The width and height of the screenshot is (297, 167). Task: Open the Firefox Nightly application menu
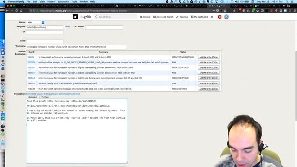[x=16, y=1]
